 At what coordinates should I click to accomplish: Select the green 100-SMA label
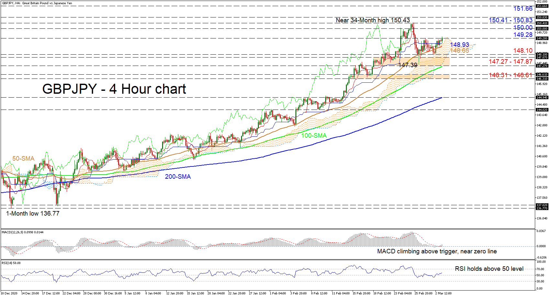coord(314,135)
